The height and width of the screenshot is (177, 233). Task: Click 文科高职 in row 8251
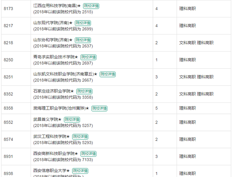click(x=187, y=77)
